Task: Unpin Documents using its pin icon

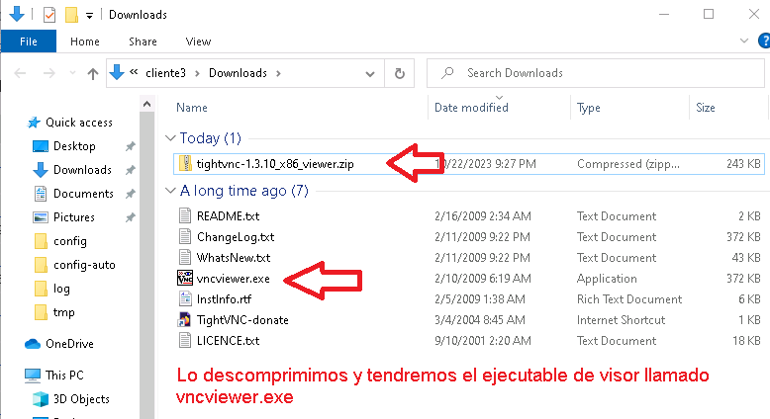Action: point(130,194)
